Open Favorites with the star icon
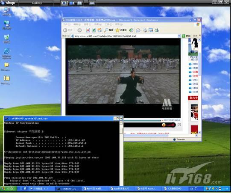Image resolution: width=231 pixels, height=193 pixels. pyautogui.click(x=121, y=30)
